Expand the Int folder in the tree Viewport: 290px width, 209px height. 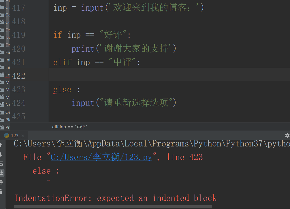click(x=3, y=60)
